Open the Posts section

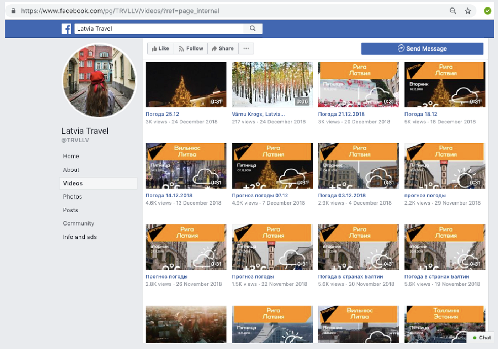70,210
